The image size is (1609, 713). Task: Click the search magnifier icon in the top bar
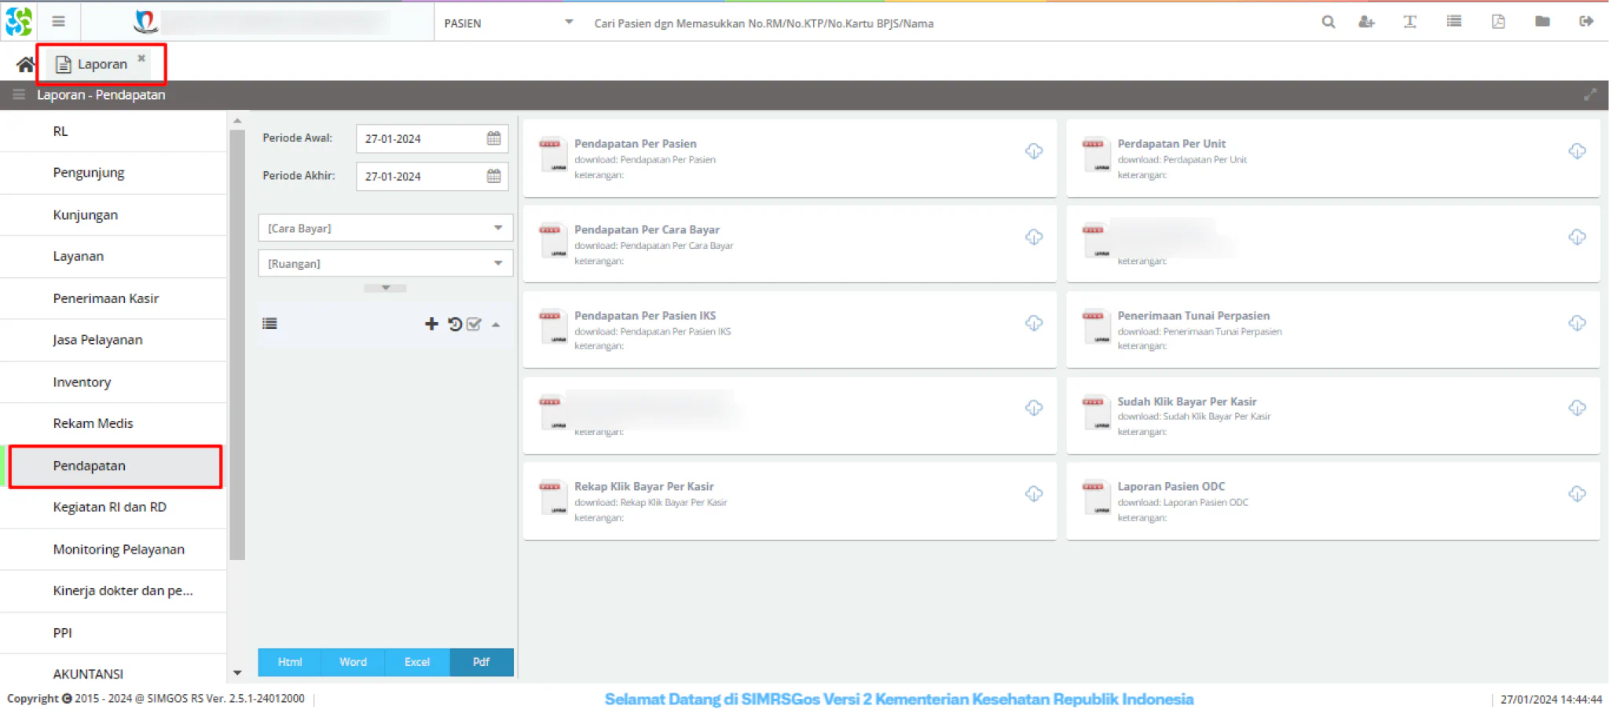(x=1328, y=22)
